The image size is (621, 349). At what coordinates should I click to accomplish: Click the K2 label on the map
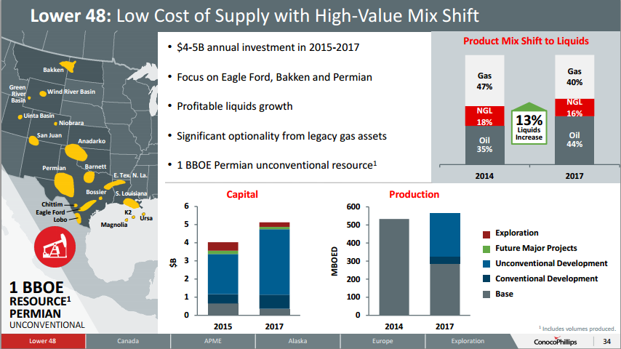tap(128, 212)
